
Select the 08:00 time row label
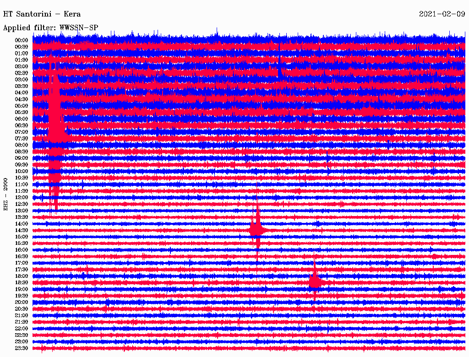click(x=22, y=145)
